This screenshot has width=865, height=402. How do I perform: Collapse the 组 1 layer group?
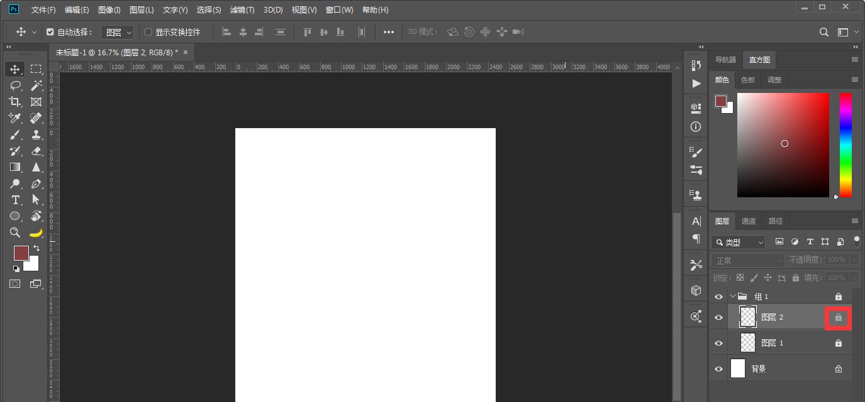(732, 296)
